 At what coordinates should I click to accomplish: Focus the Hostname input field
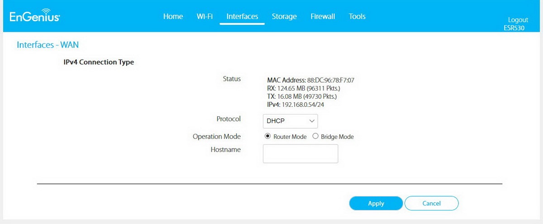300,154
